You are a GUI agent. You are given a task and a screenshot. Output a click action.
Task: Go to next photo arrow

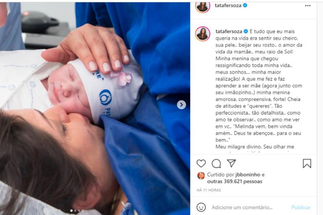181,105
